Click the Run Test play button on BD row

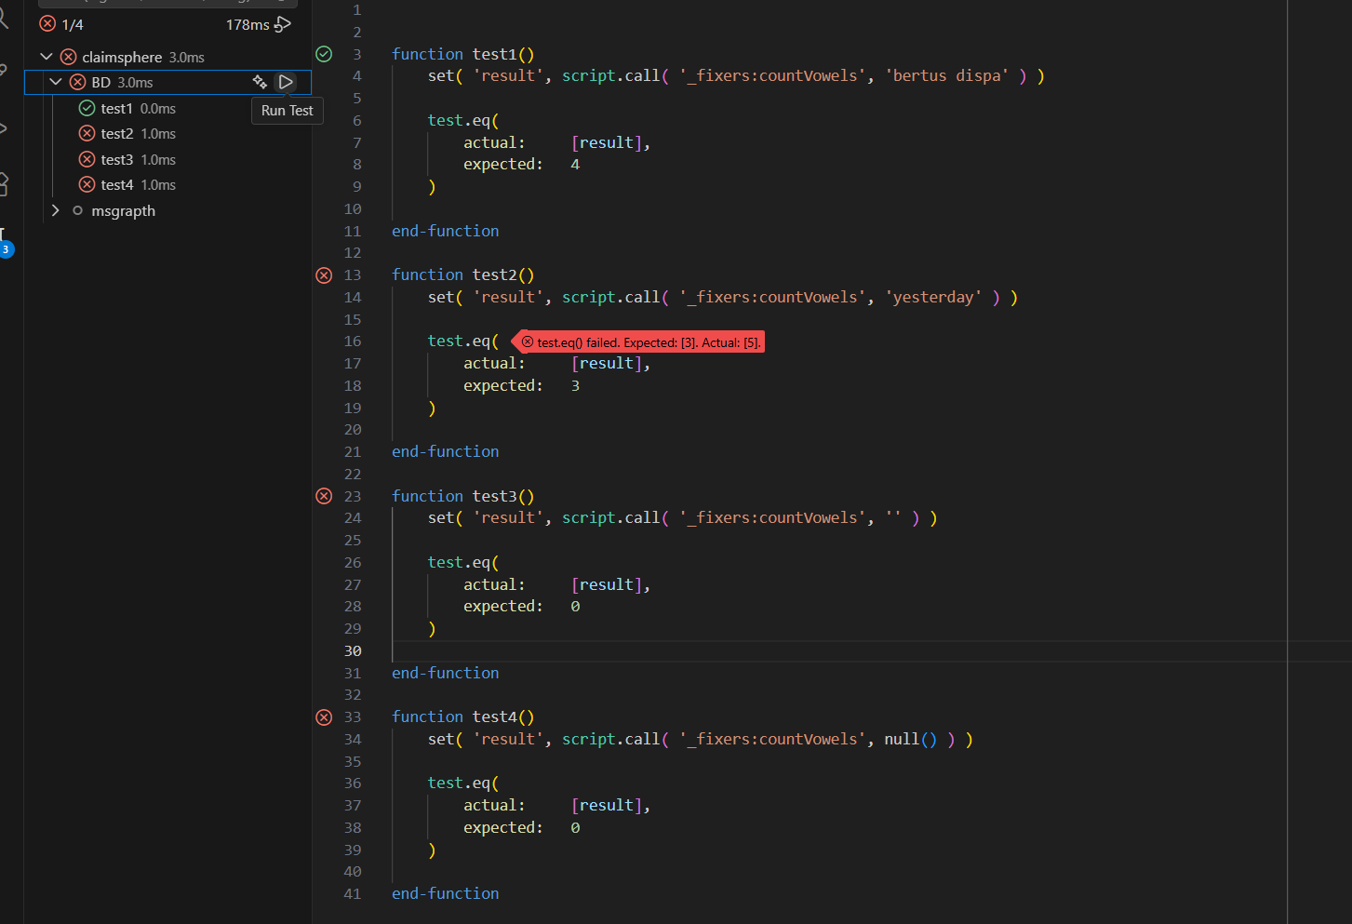click(x=286, y=82)
